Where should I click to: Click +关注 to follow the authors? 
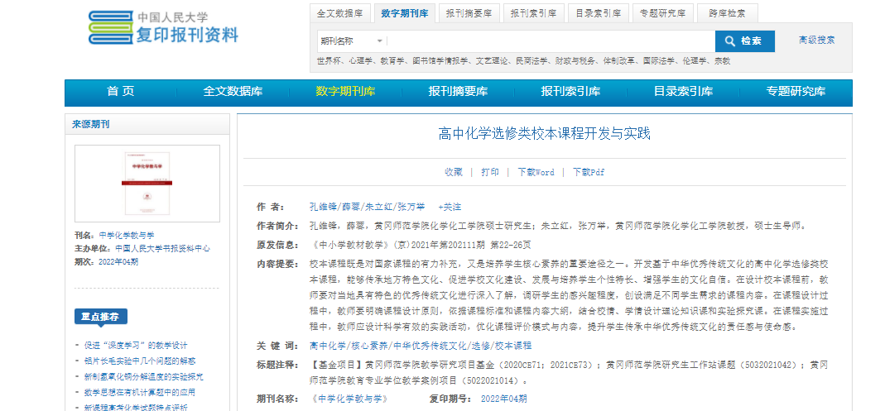tap(450, 207)
